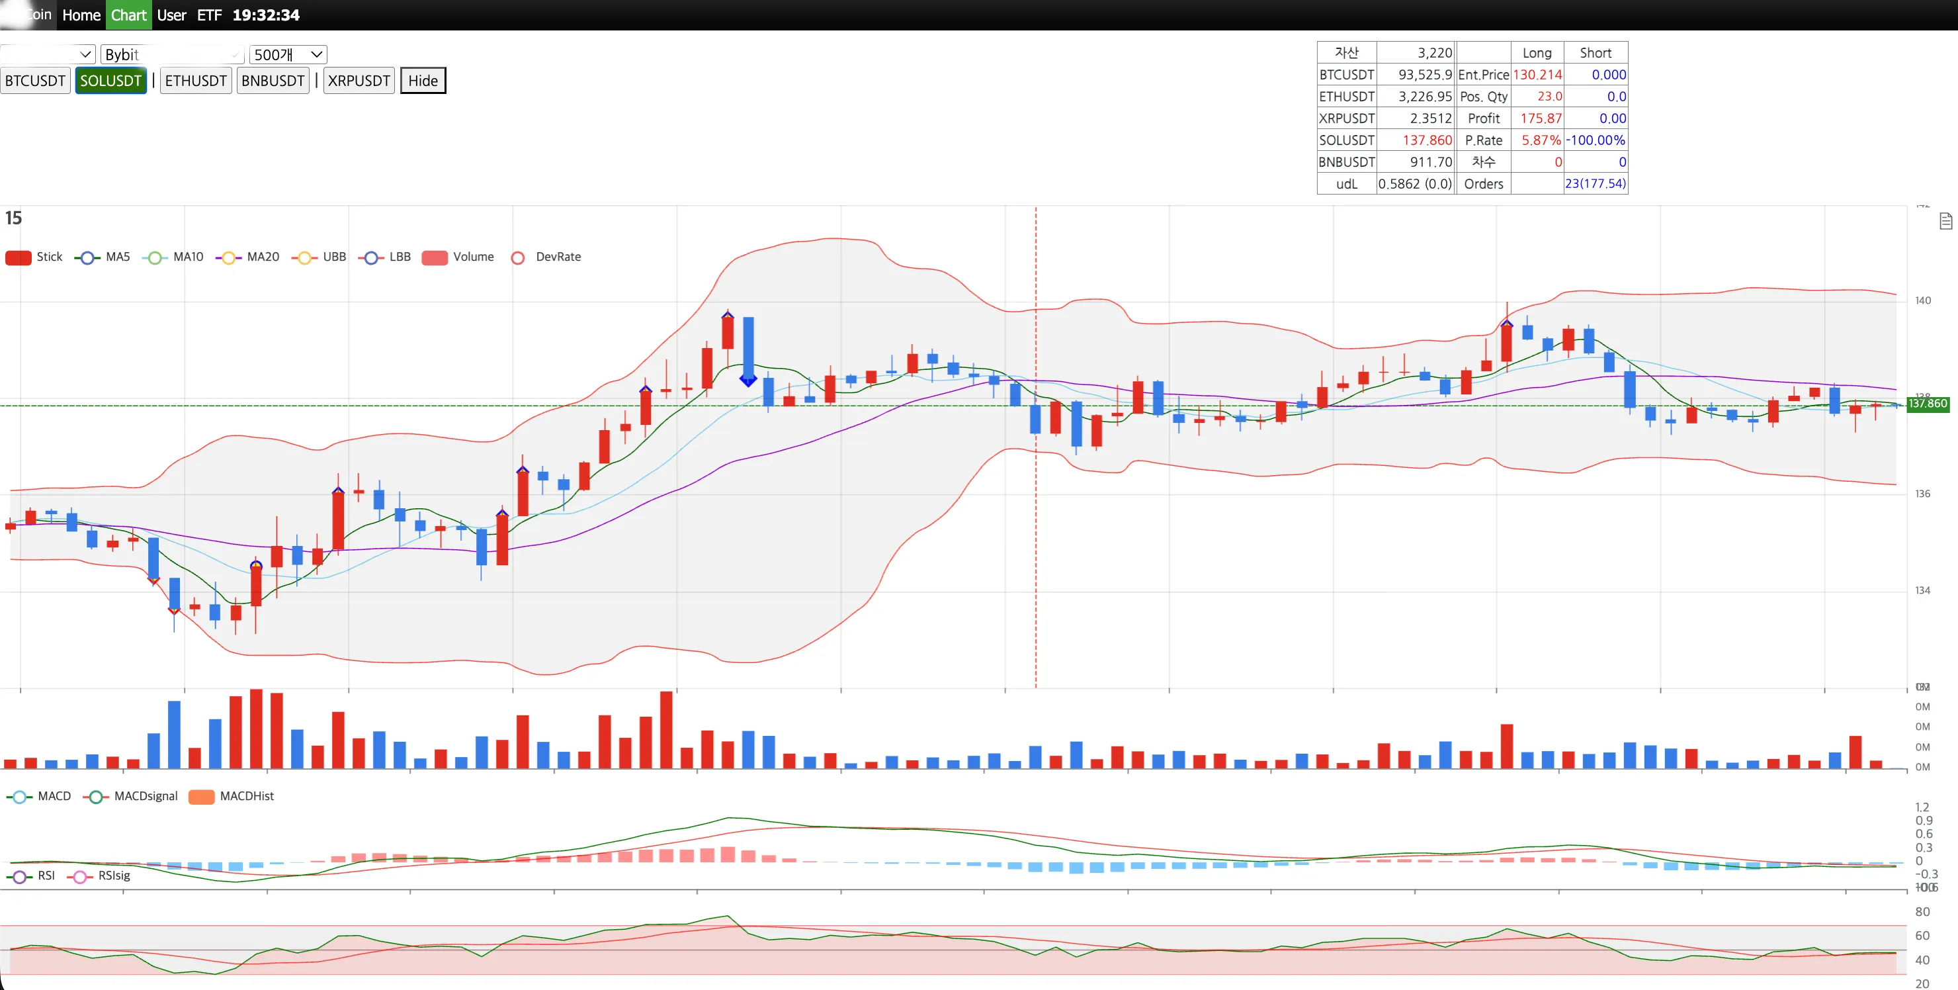Screen dimensions: 1958x990
Task: Click the udL row label
Action: pyautogui.click(x=1347, y=184)
